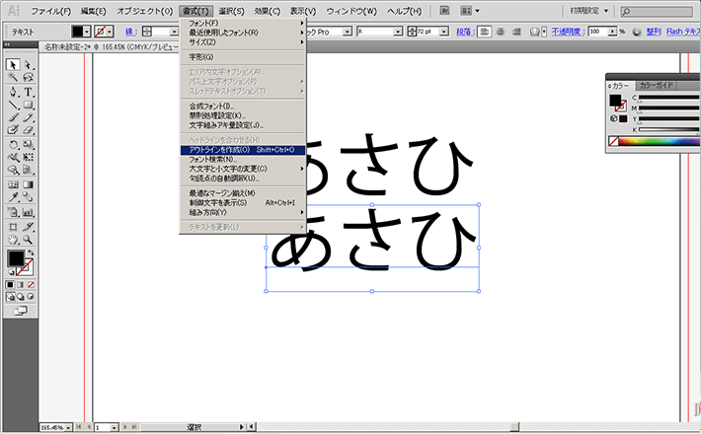This screenshot has height=434, width=701.
Task: Select the Type (T) tool
Action: (29, 91)
